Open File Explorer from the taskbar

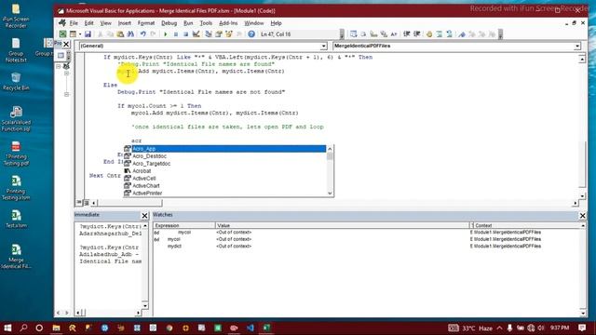56,328
